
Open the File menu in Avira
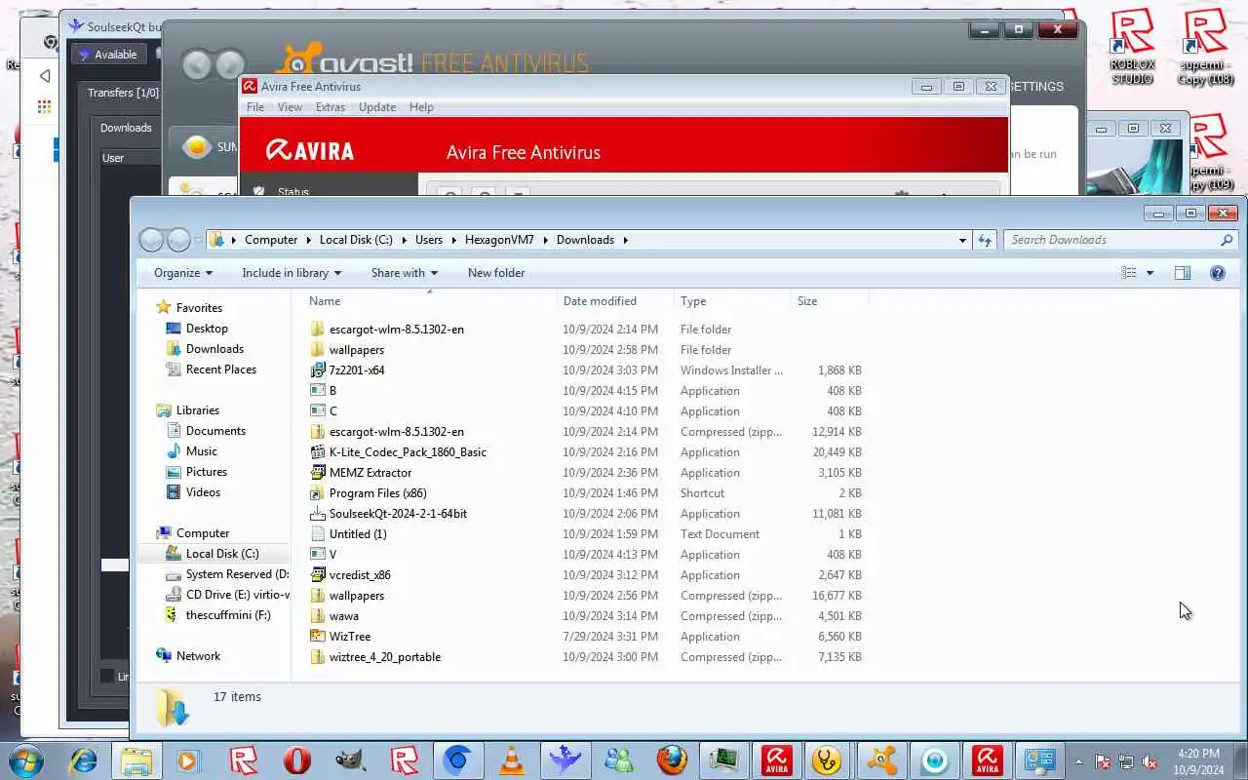click(255, 107)
